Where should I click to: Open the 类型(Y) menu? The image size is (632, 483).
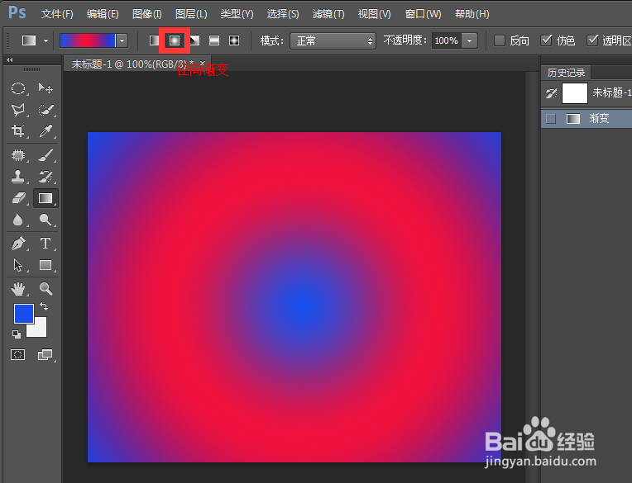coord(237,14)
